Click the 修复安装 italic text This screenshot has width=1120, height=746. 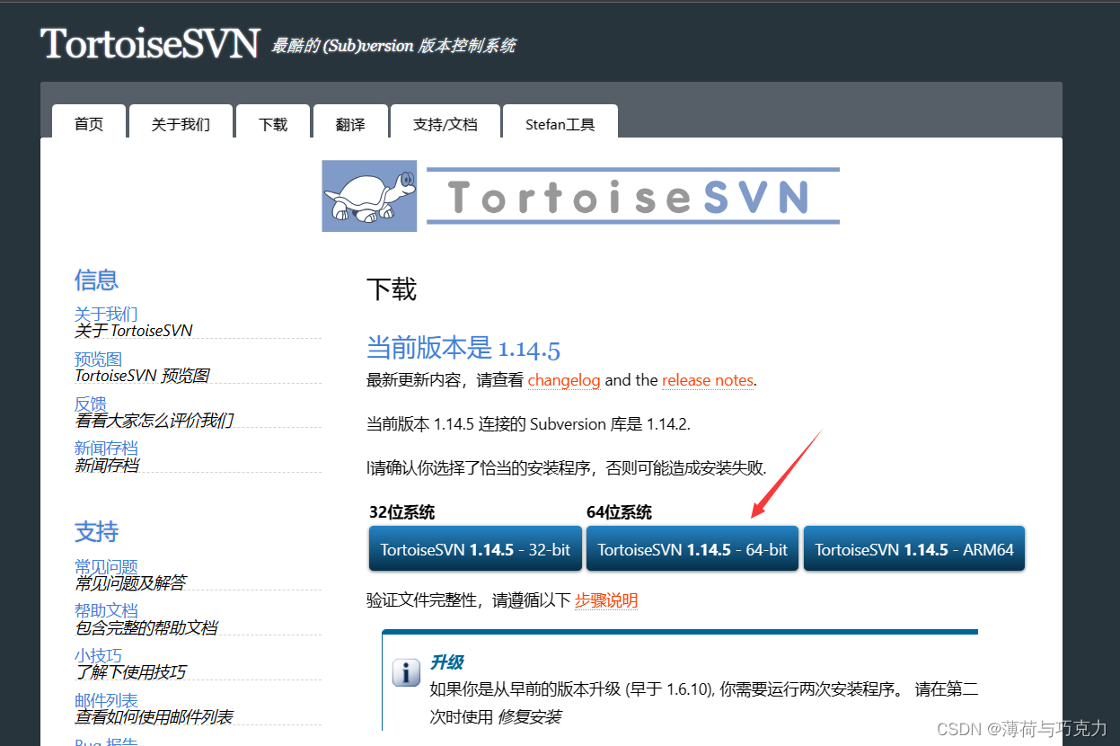coord(530,717)
